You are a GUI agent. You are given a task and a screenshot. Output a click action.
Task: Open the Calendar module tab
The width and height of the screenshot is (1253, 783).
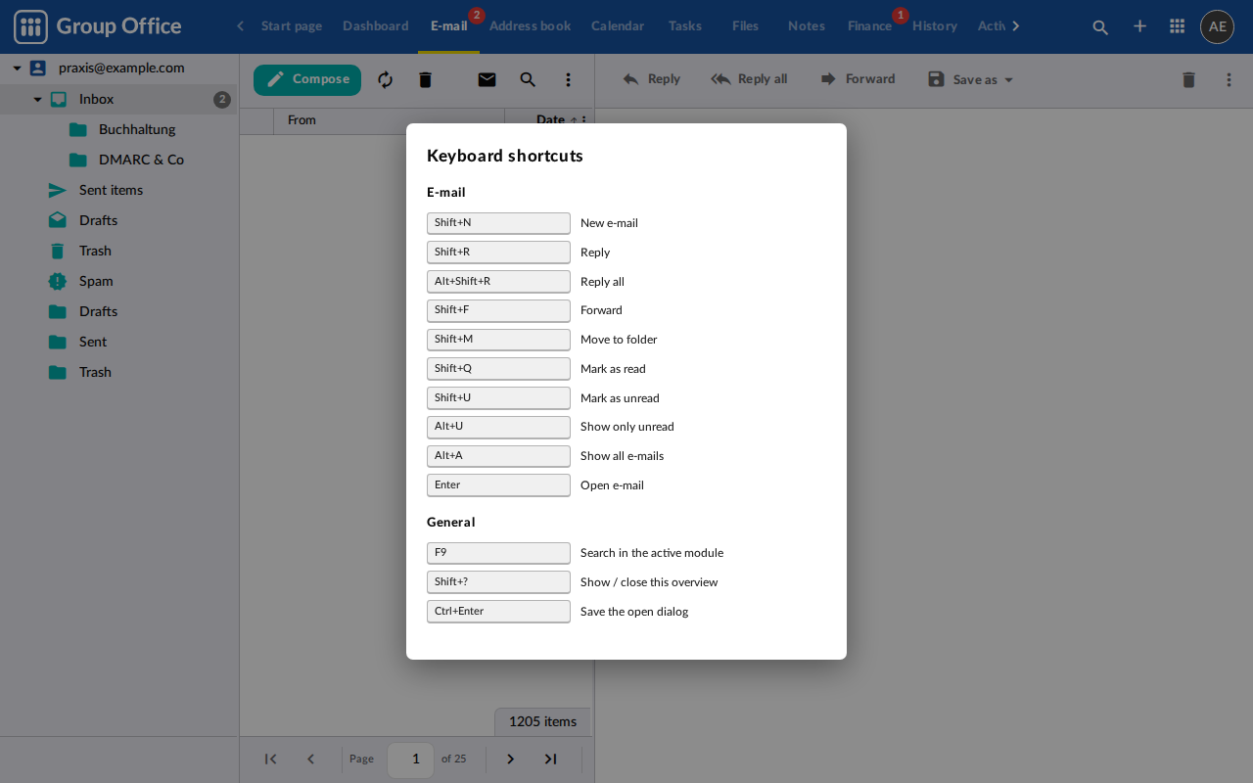(618, 26)
